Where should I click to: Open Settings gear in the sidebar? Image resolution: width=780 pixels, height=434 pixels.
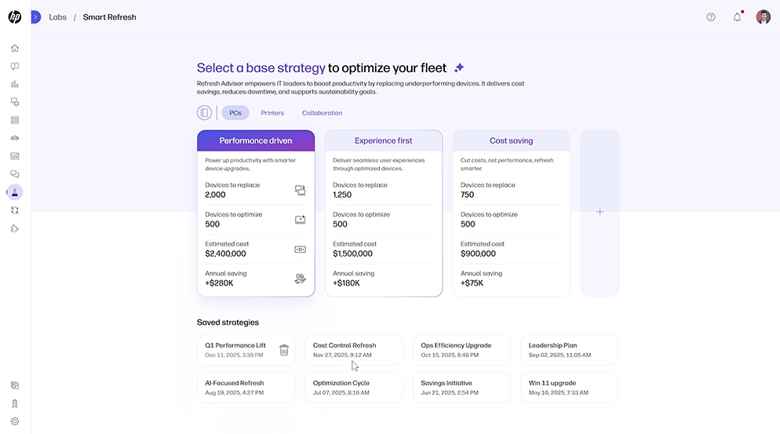pos(15,421)
